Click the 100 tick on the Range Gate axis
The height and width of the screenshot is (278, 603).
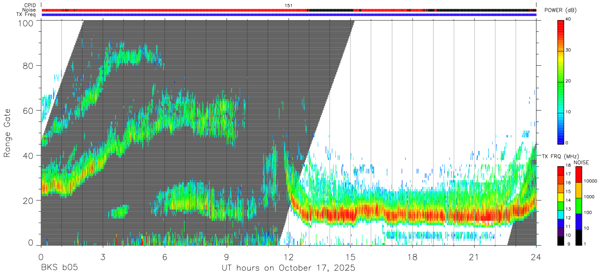tap(26, 23)
